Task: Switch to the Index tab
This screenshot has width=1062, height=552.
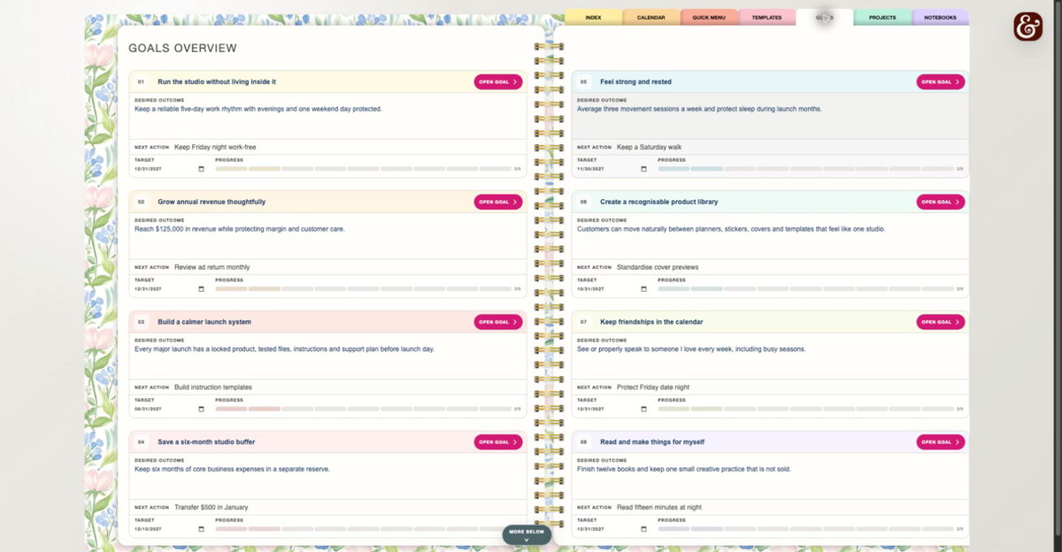Action: click(593, 18)
